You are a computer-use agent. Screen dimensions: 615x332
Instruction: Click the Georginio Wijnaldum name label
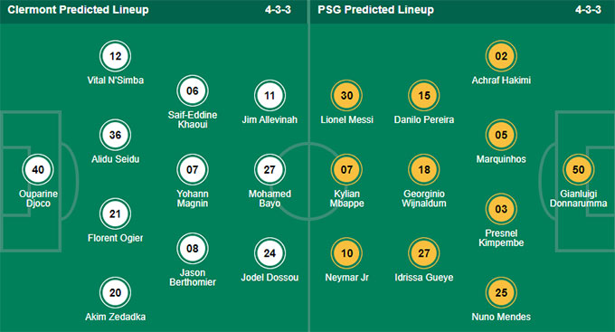[424, 199]
